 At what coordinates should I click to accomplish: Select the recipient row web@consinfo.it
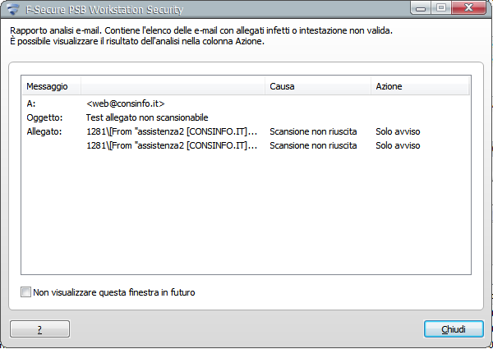[x=126, y=104]
